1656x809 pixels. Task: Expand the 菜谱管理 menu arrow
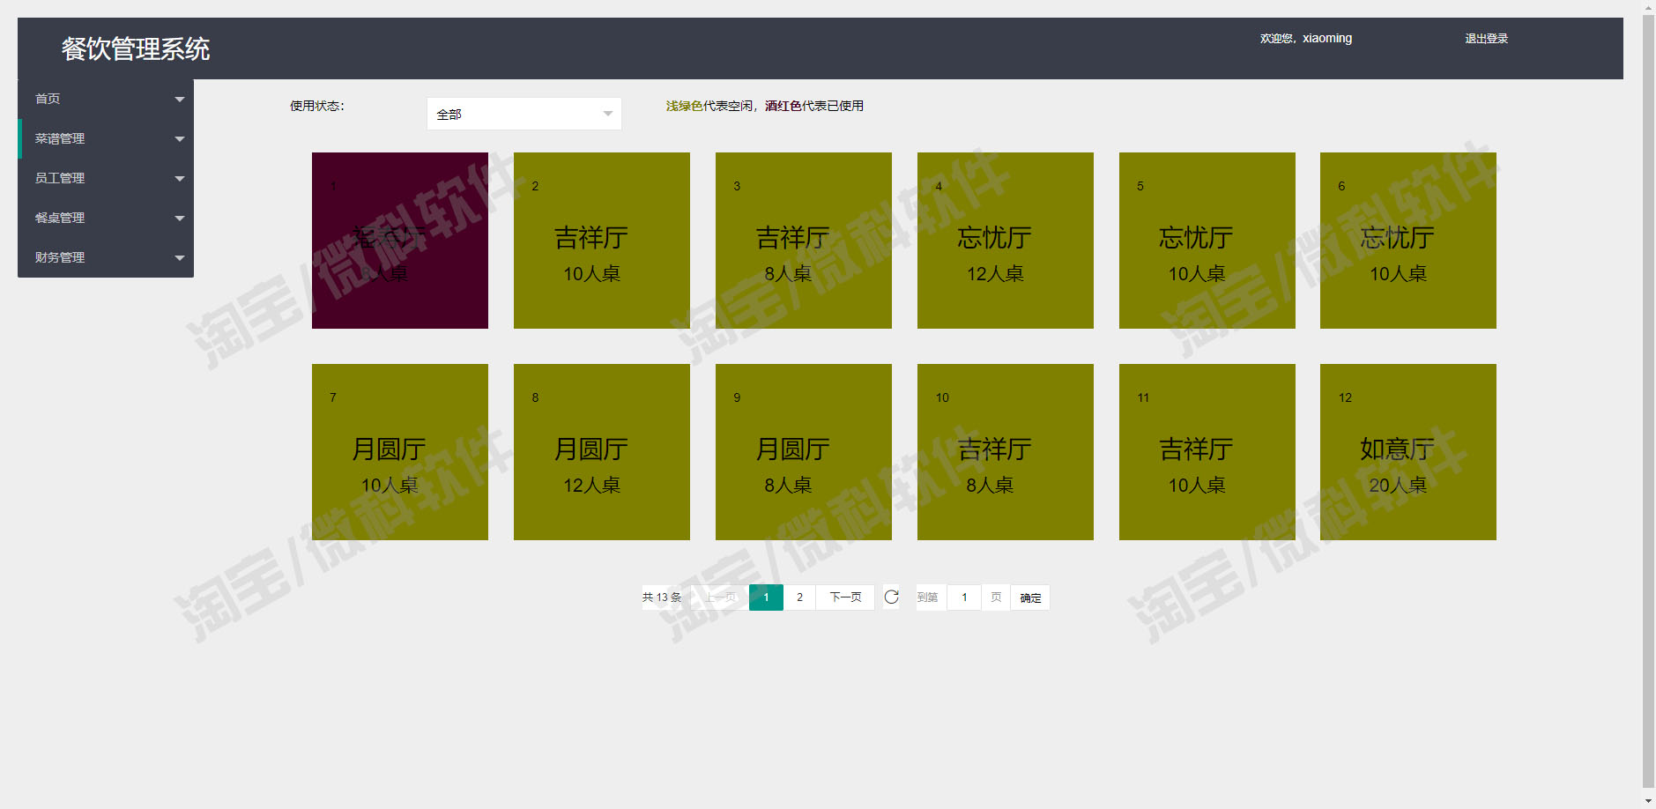(x=180, y=139)
